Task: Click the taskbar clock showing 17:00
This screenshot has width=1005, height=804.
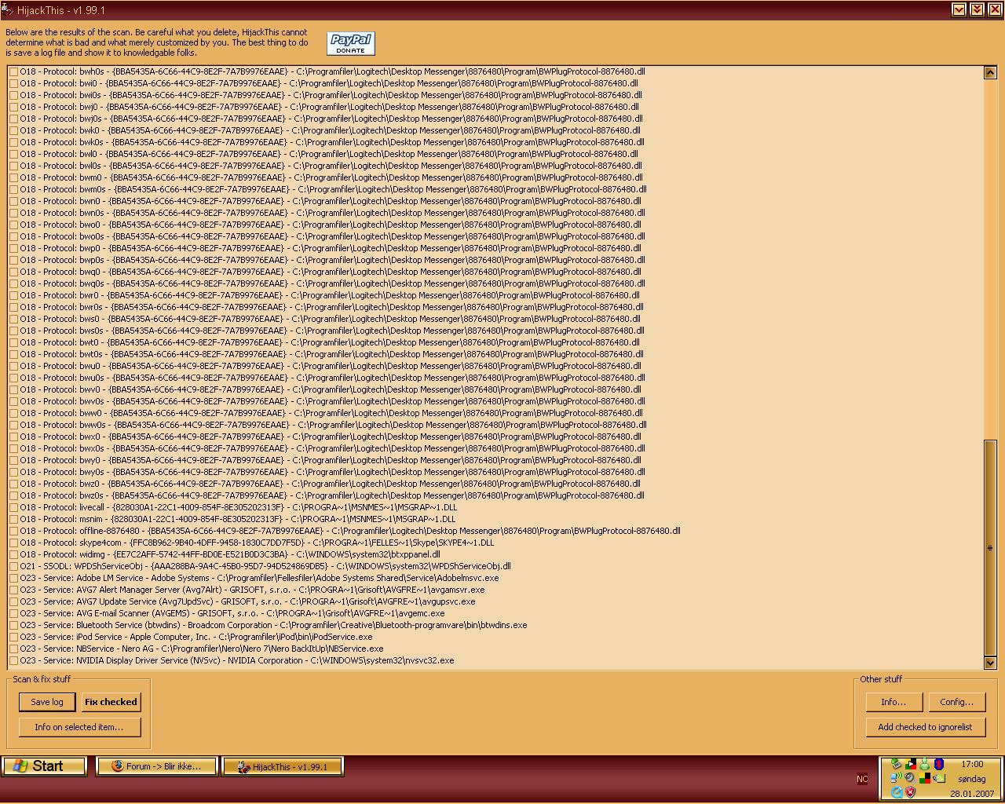Action: point(972,764)
